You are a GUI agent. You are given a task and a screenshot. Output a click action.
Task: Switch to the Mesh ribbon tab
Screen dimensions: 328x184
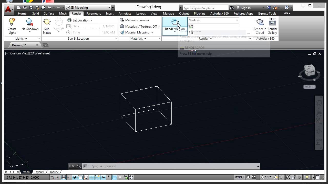[63, 14]
